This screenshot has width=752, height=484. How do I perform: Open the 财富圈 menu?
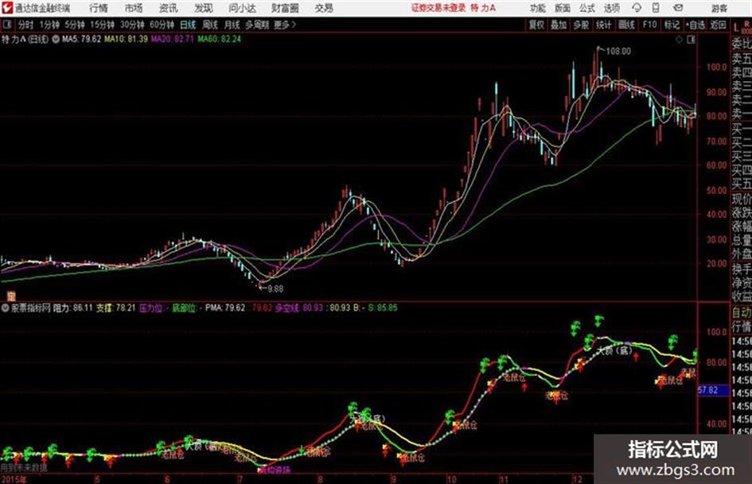pyautogui.click(x=285, y=8)
